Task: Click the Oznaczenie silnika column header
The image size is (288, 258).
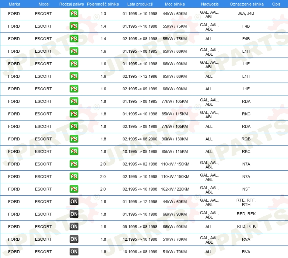Action: [247, 4]
